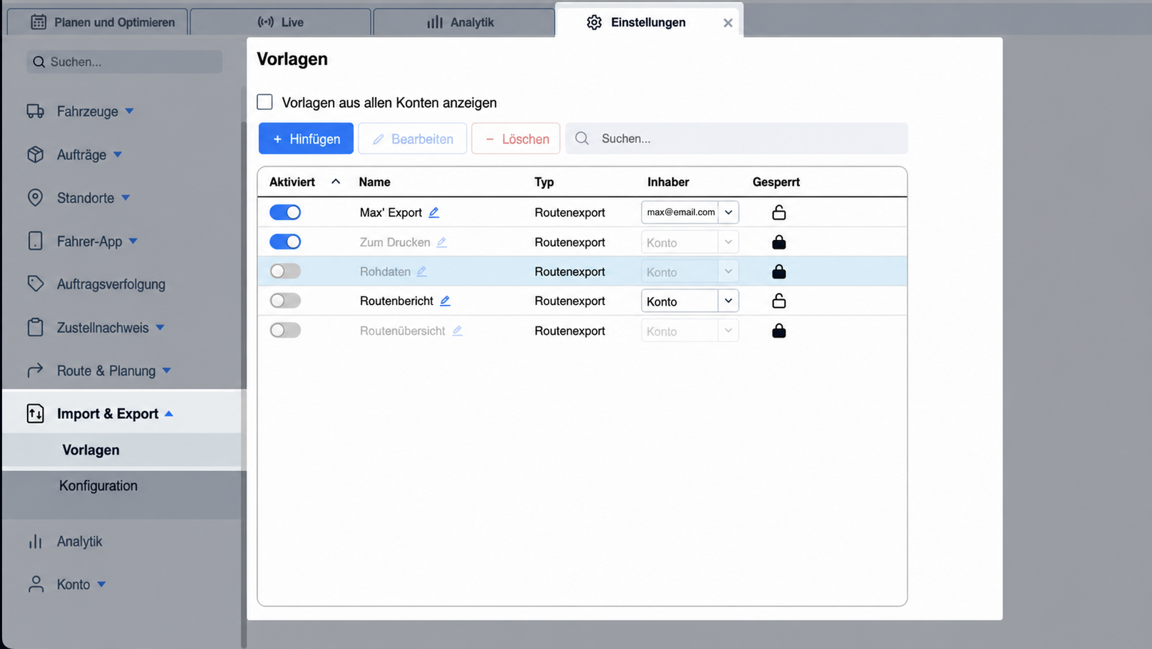Click the Routenexport cell in Routenbericht row
The height and width of the screenshot is (649, 1152).
pos(570,301)
